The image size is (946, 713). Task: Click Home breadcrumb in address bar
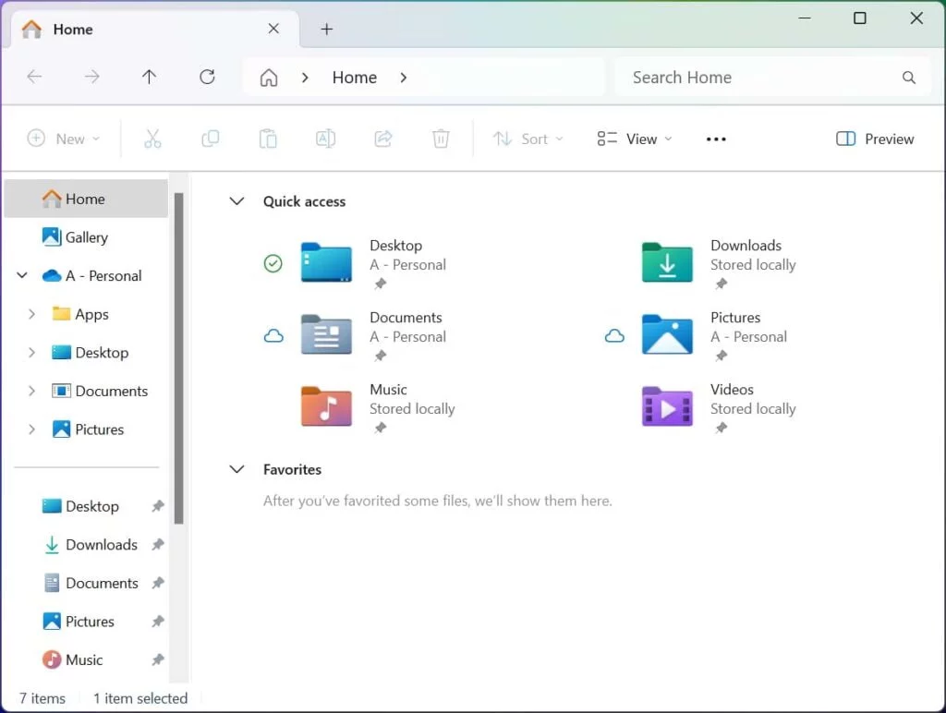point(354,78)
